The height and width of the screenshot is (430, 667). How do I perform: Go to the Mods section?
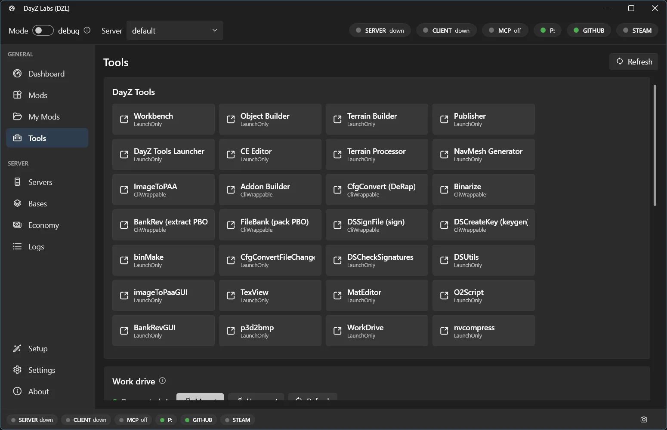(47, 95)
